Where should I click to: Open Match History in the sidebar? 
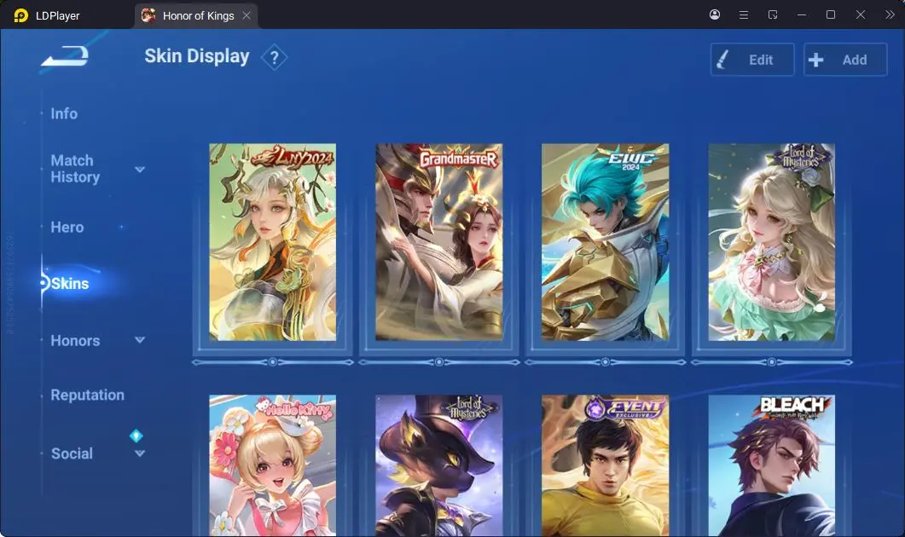[x=75, y=169]
